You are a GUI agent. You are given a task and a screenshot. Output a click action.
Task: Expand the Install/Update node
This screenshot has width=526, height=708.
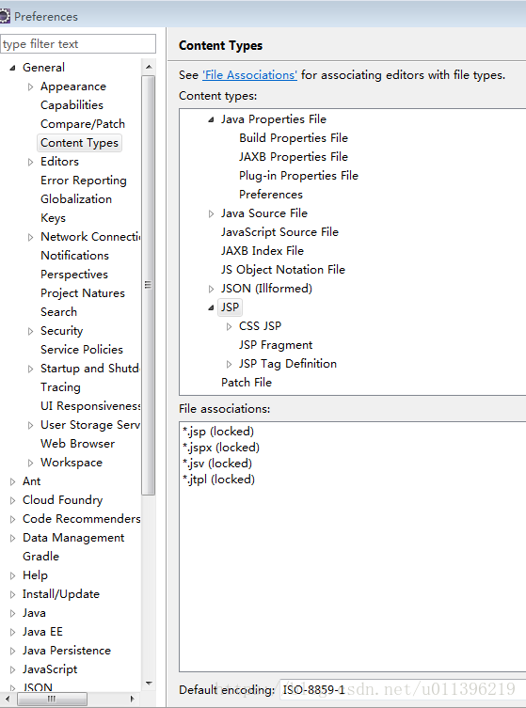point(12,594)
